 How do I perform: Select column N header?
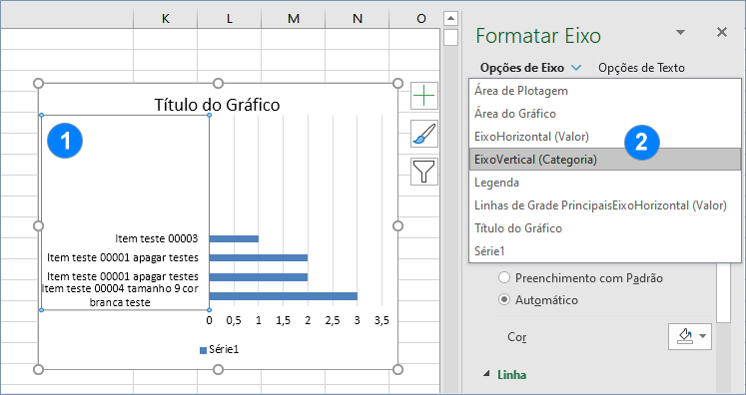pyautogui.click(x=358, y=19)
